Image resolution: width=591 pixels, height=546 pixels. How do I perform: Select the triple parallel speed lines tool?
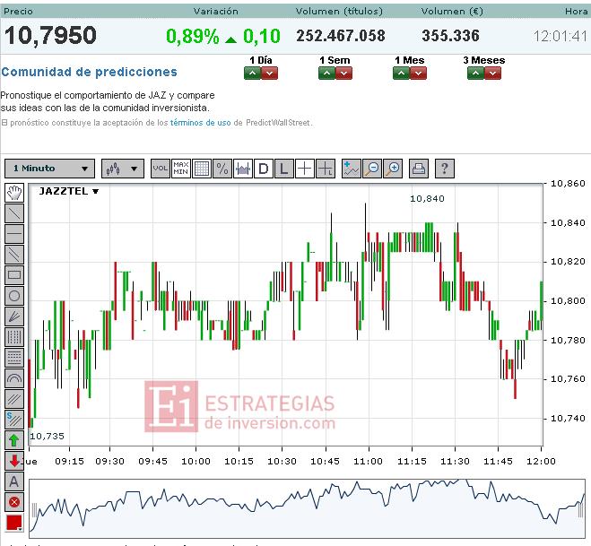point(14,399)
